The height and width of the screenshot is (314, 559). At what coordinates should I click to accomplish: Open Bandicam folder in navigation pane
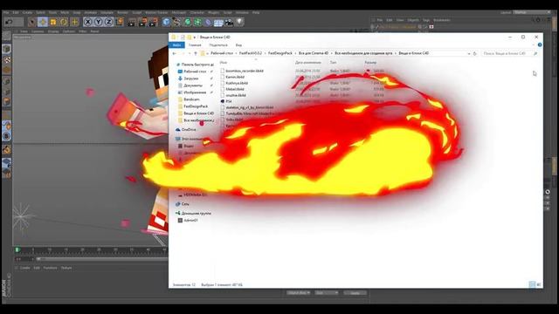coord(191,99)
